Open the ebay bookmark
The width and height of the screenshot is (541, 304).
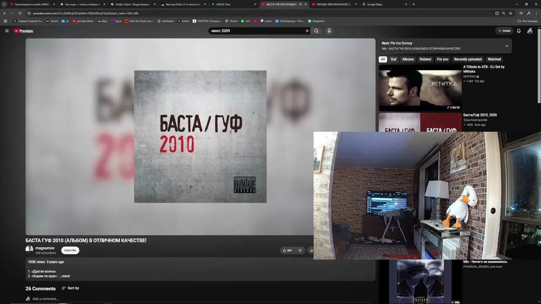coord(102,21)
